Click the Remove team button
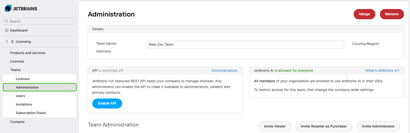Viewport: 410px width, 133px height. pos(392,14)
